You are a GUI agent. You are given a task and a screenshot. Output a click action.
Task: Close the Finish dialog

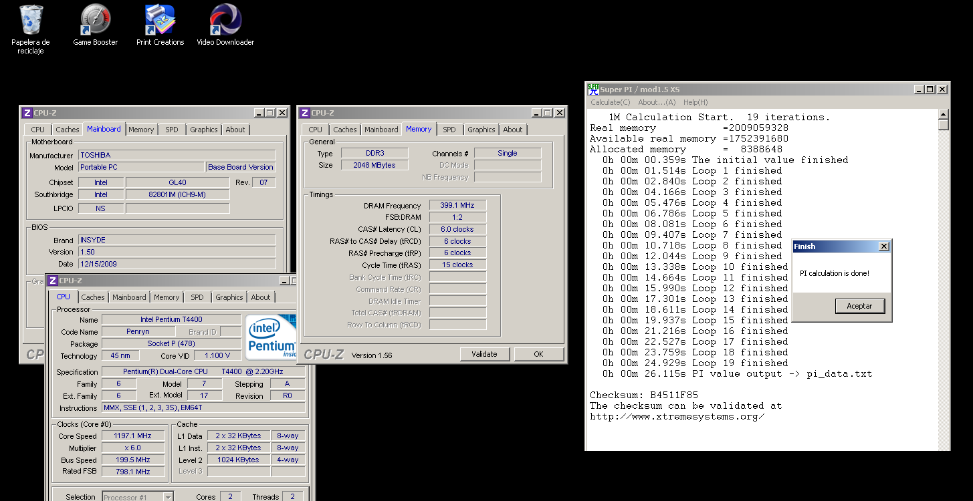[884, 246]
